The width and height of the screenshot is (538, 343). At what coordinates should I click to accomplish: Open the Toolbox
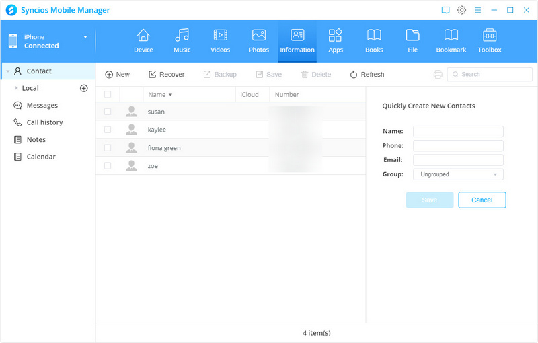click(490, 41)
